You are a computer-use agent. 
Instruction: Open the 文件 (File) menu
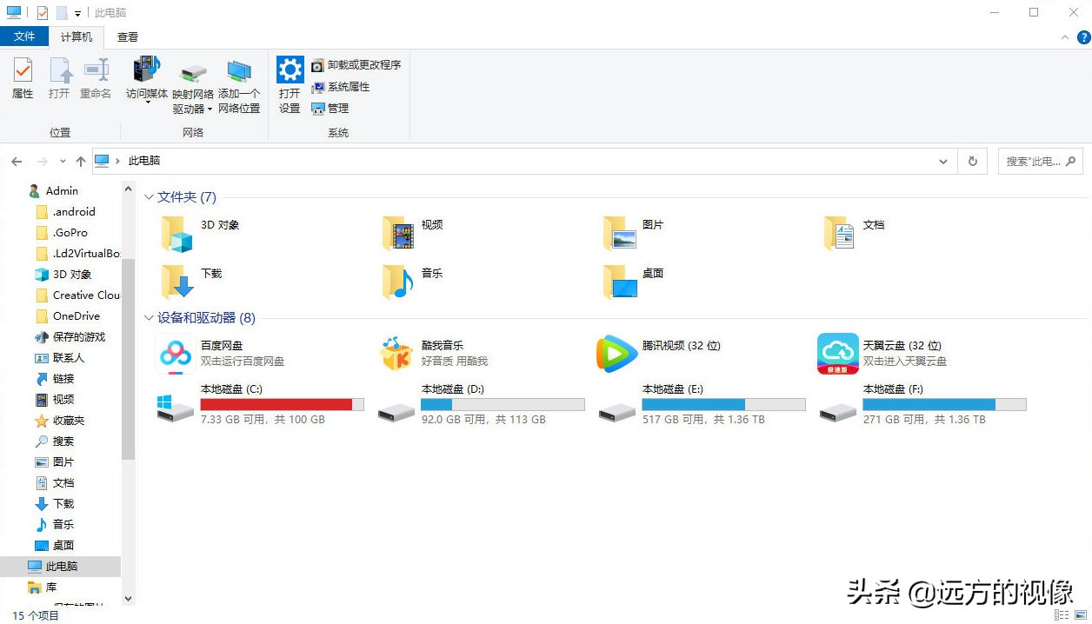tap(25, 37)
